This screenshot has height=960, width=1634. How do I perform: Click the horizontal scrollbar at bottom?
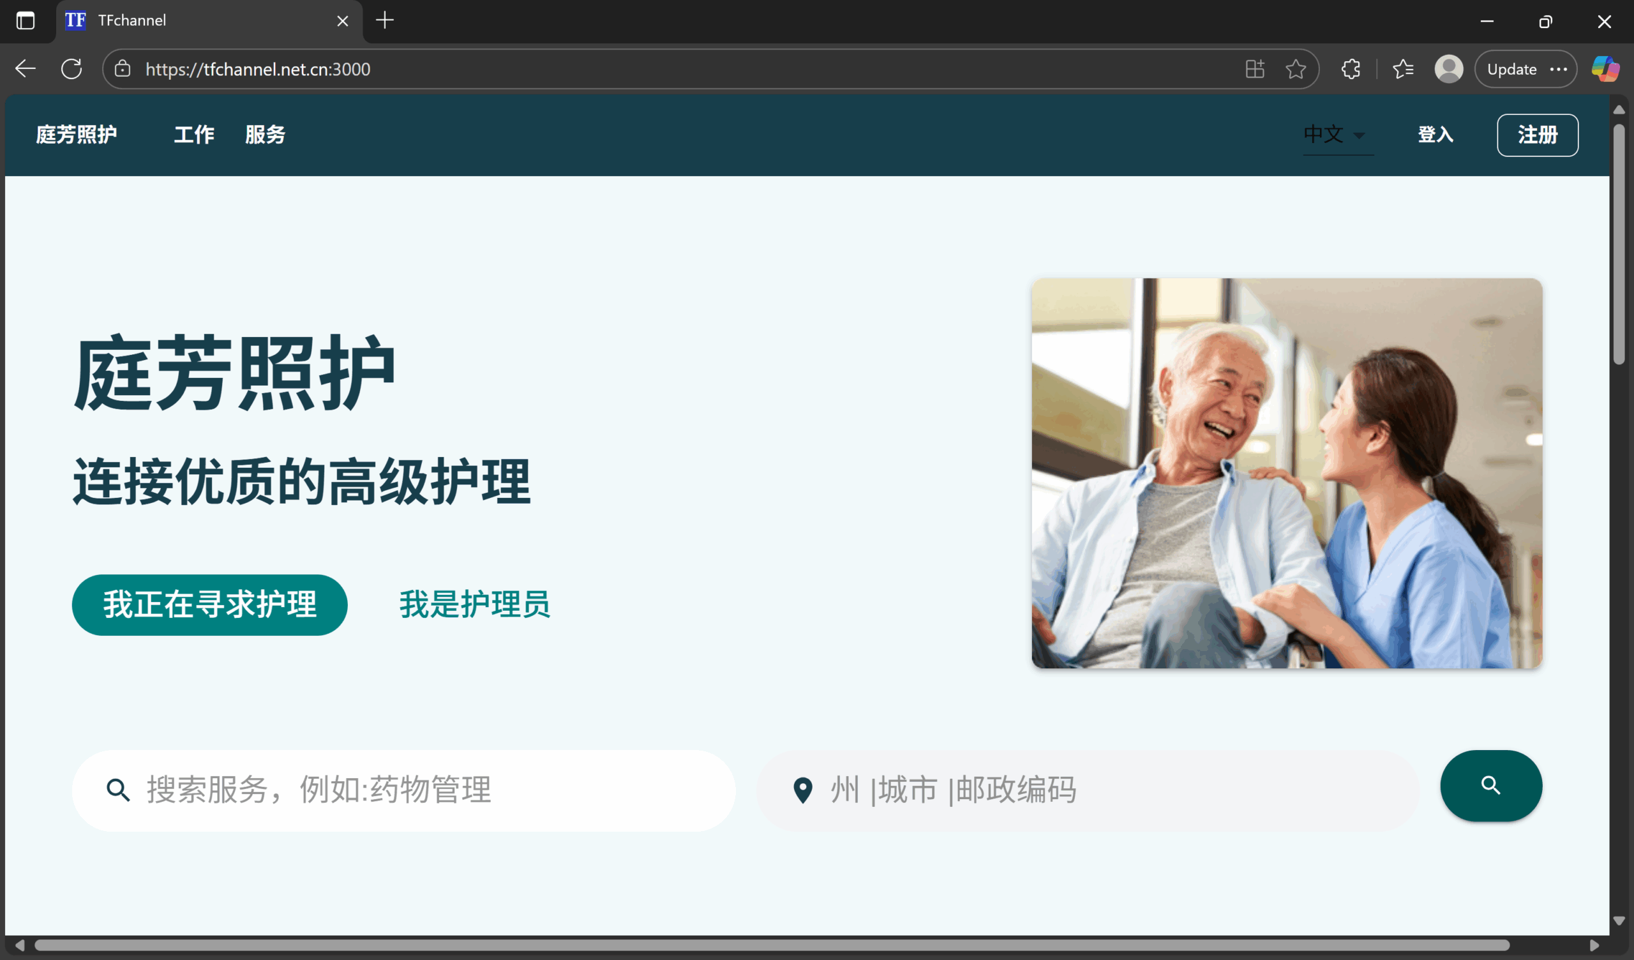click(772, 945)
